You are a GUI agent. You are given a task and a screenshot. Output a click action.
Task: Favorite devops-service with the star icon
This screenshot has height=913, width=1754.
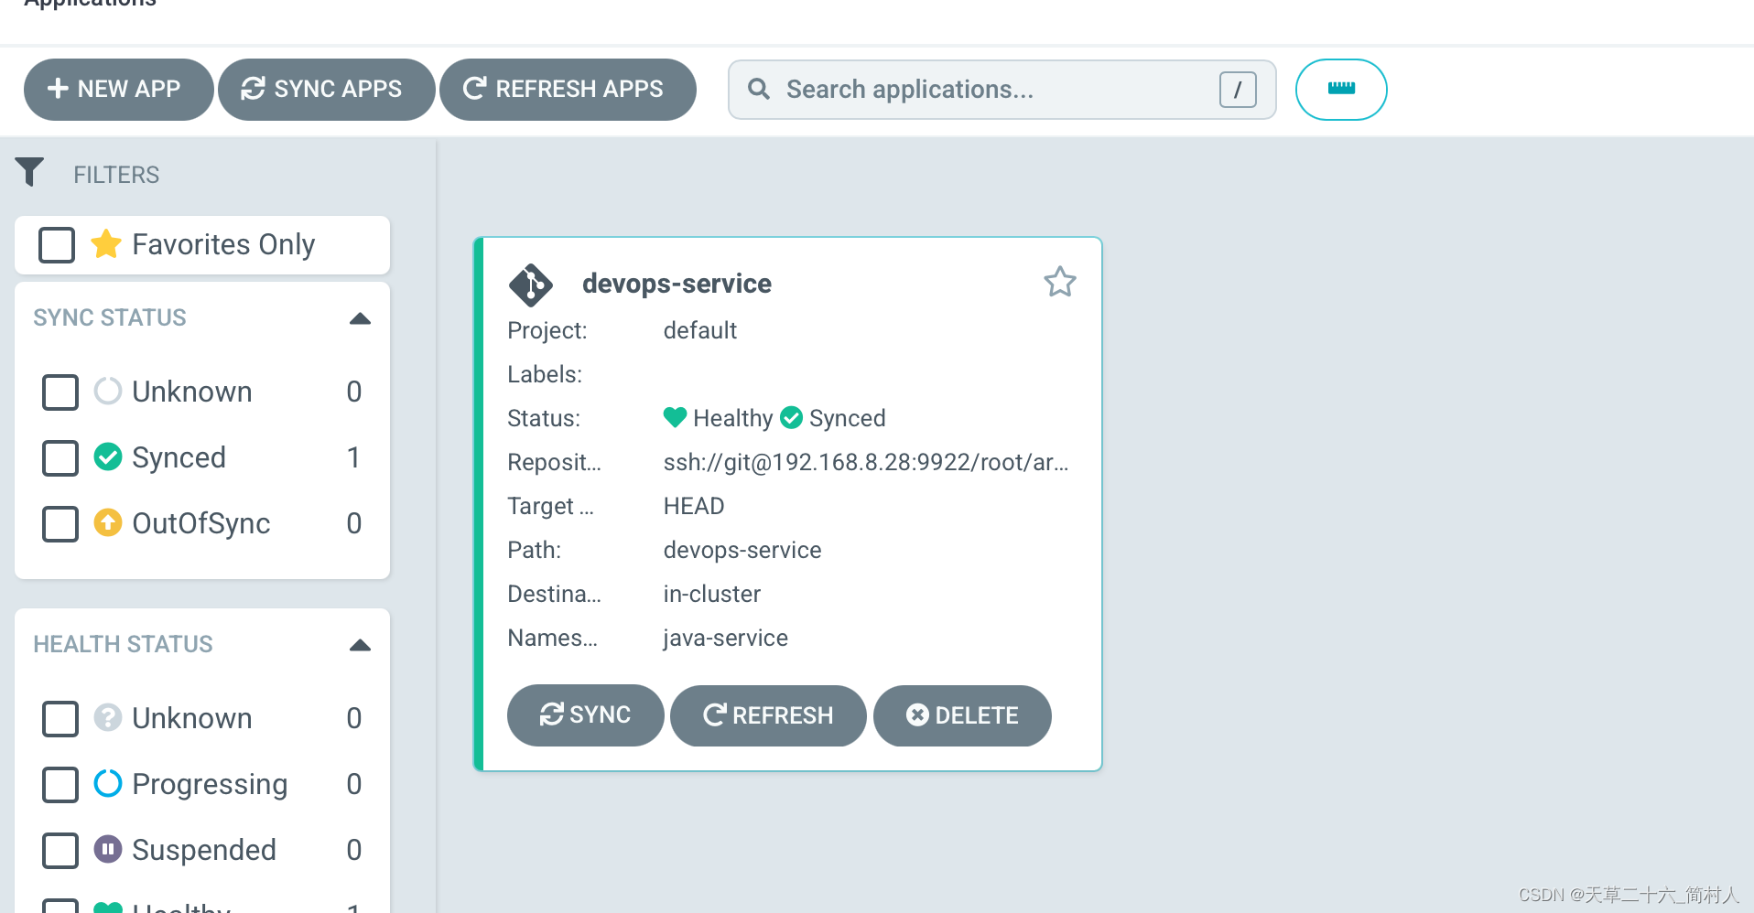pos(1060,282)
